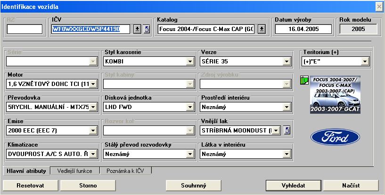Click the Focus C-Max catalog thumbnail
Viewport: 385px width, 195px height.
point(335,94)
